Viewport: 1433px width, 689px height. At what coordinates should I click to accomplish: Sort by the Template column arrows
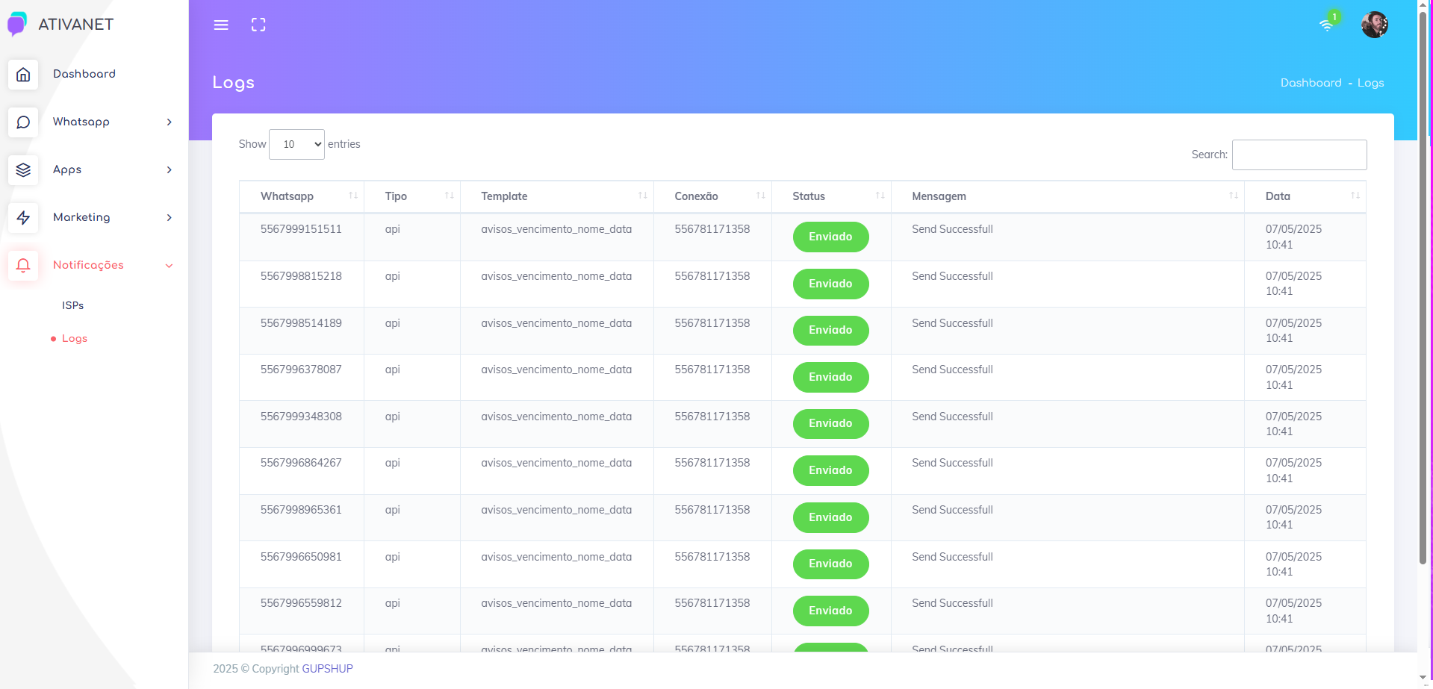(x=642, y=196)
